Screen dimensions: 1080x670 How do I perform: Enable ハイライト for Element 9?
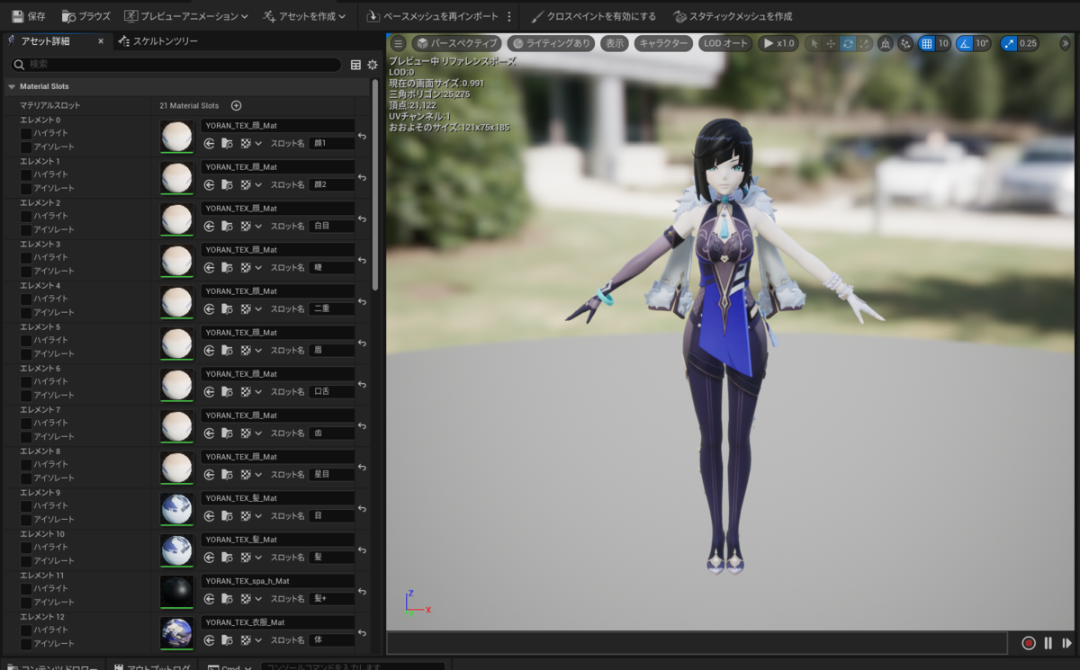point(26,505)
